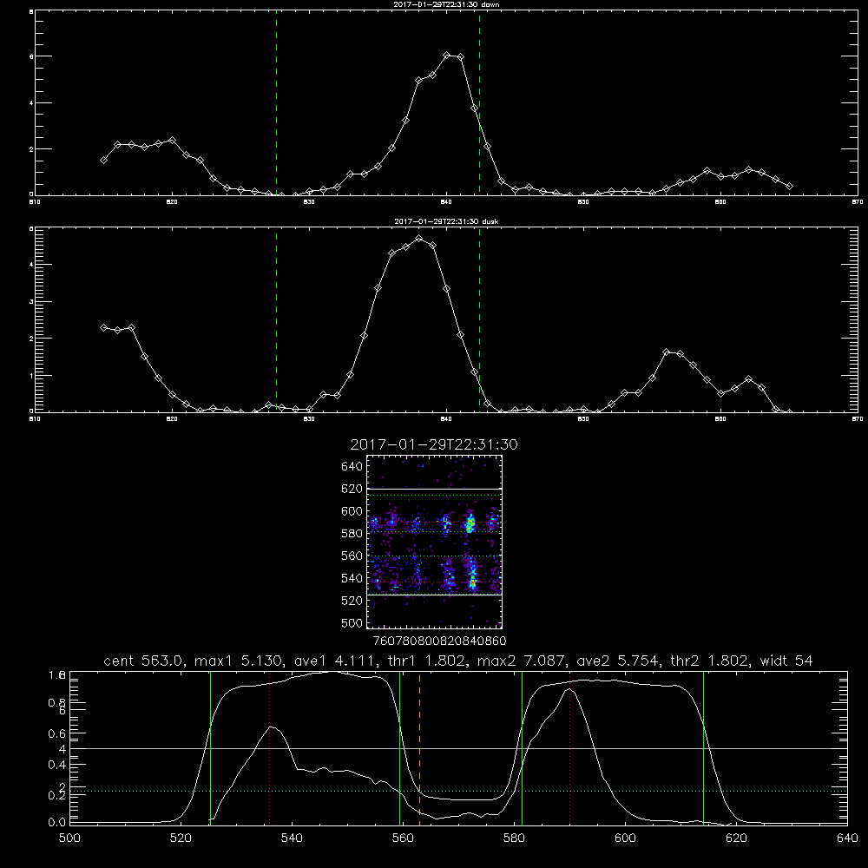This screenshot has height=868, width=868.
Task: Select the red dotted line near 536 in bottom plot
Action: coord(270,748)
